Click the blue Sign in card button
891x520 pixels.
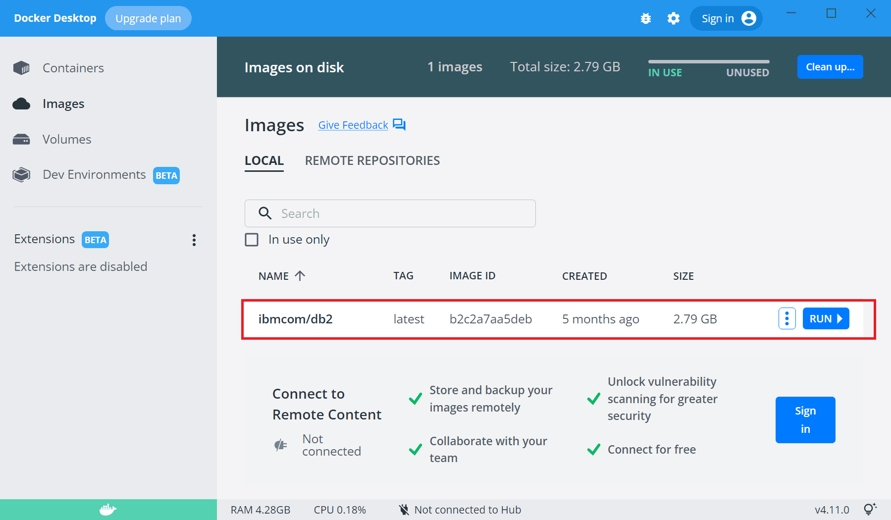[805, 420]
